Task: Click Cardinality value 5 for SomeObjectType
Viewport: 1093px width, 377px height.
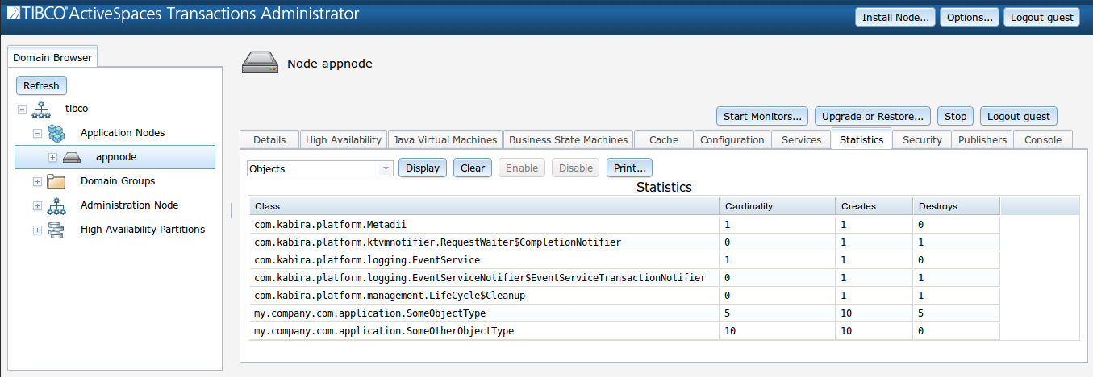Action: pyautogui.click(x=728, y=313)
